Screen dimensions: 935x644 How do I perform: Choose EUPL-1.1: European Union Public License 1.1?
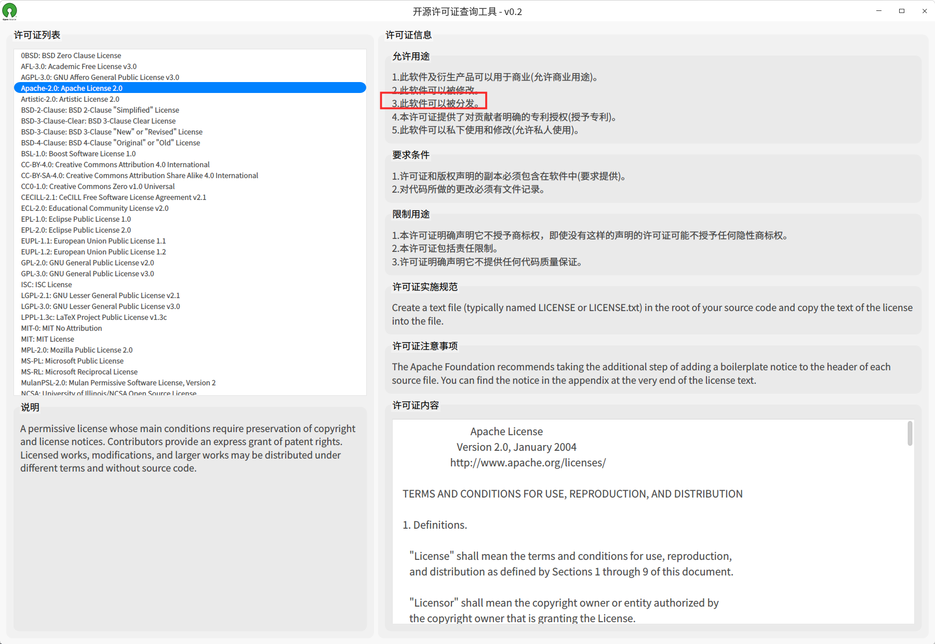(x=190, y=241)
